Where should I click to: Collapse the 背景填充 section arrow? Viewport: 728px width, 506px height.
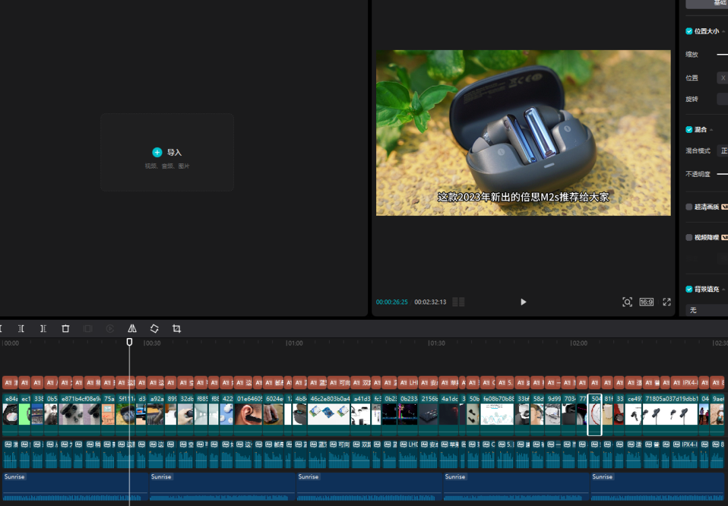point(723,289)
